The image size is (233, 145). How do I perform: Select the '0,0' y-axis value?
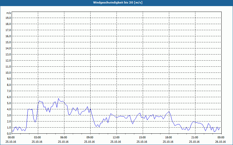[x=9, y=133]
